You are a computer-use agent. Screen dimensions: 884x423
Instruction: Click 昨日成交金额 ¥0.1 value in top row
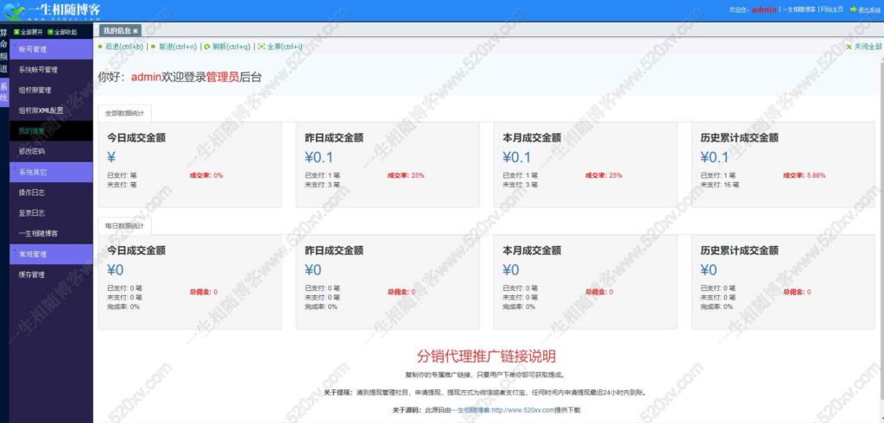(x=319, y=157)
